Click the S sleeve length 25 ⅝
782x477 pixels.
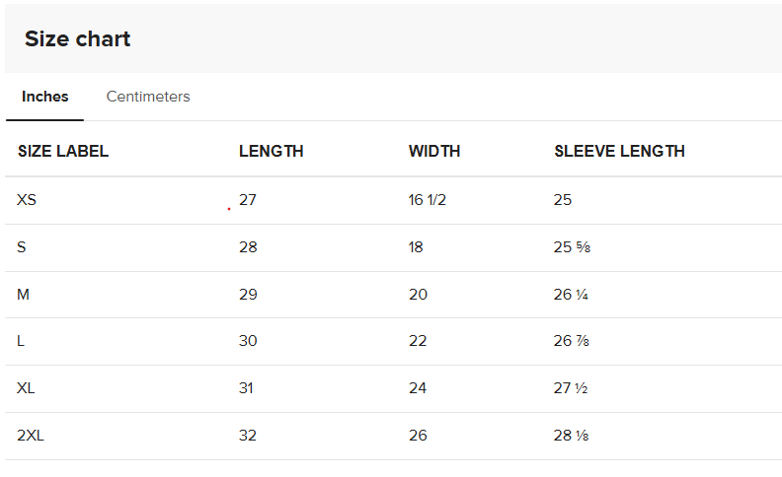pos(572,247)
